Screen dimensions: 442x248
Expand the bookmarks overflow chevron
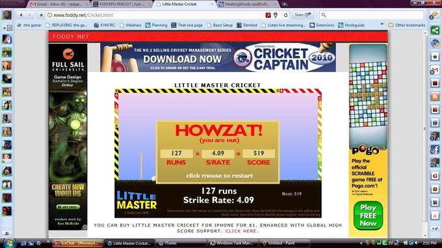[x=382, y=25]
